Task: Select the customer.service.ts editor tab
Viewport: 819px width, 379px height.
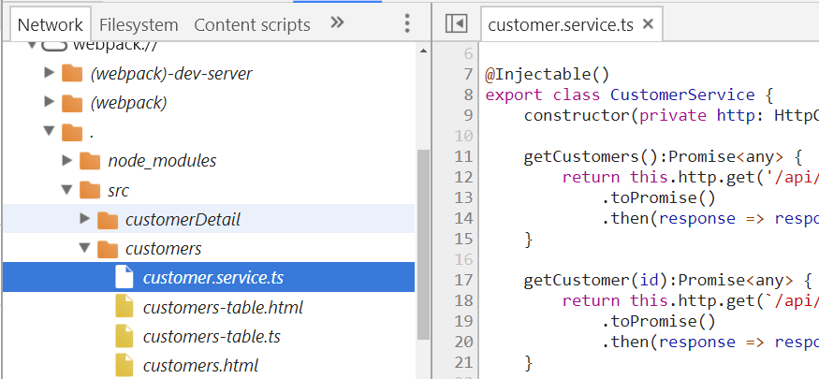Action: [x=561, y=24]
